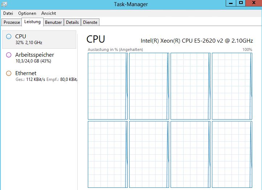
Task: Click the large CPU heading
Action: pyautogui.click(x=96, y=39)
